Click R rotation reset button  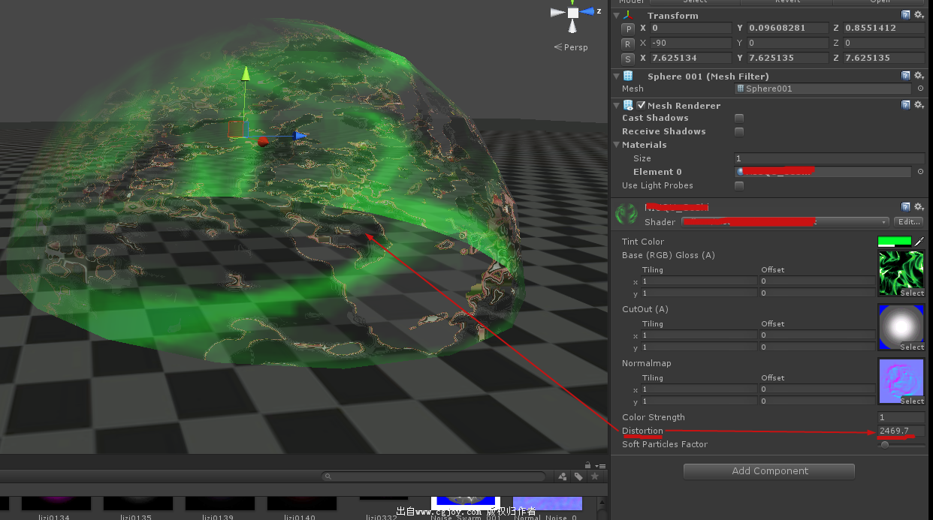(x=629, y=43)
